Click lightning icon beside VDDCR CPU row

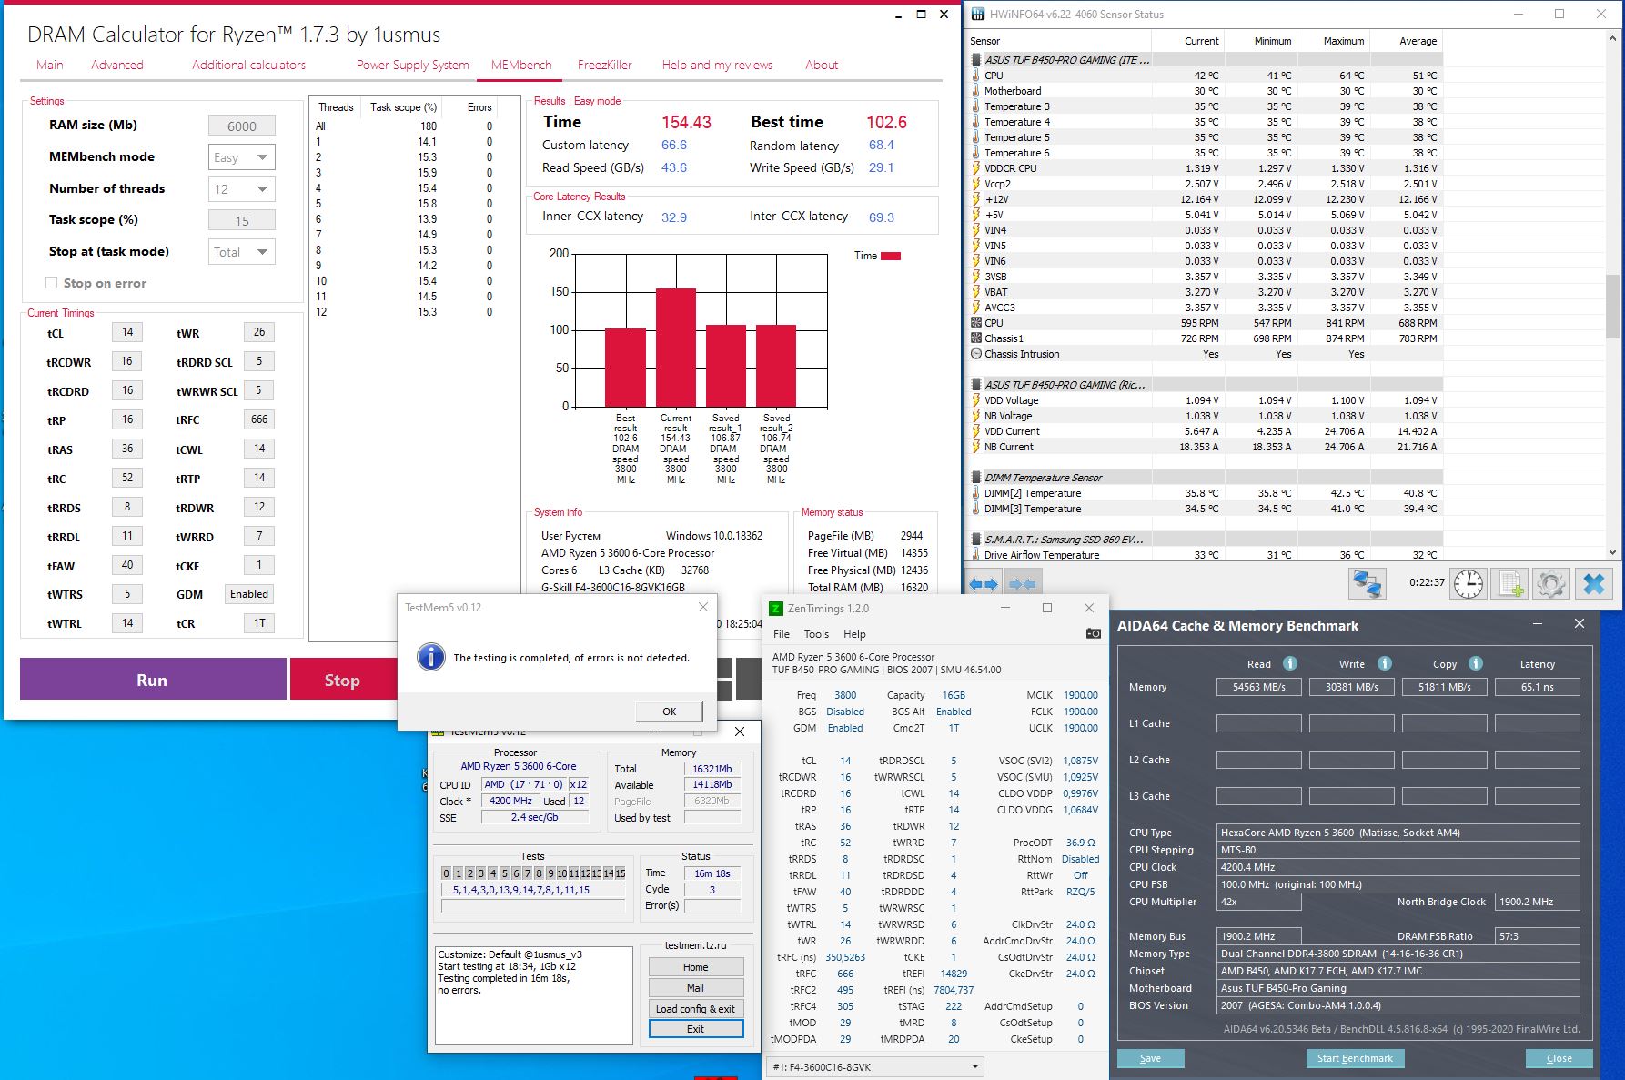[x=976, y=168]
